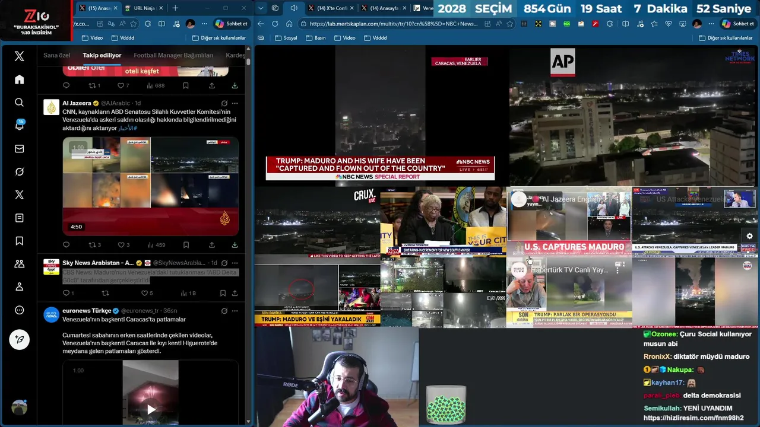This screenshot has height=427, width=760.
Task: Favorite page star in left browser
Action: coord(134,24)
